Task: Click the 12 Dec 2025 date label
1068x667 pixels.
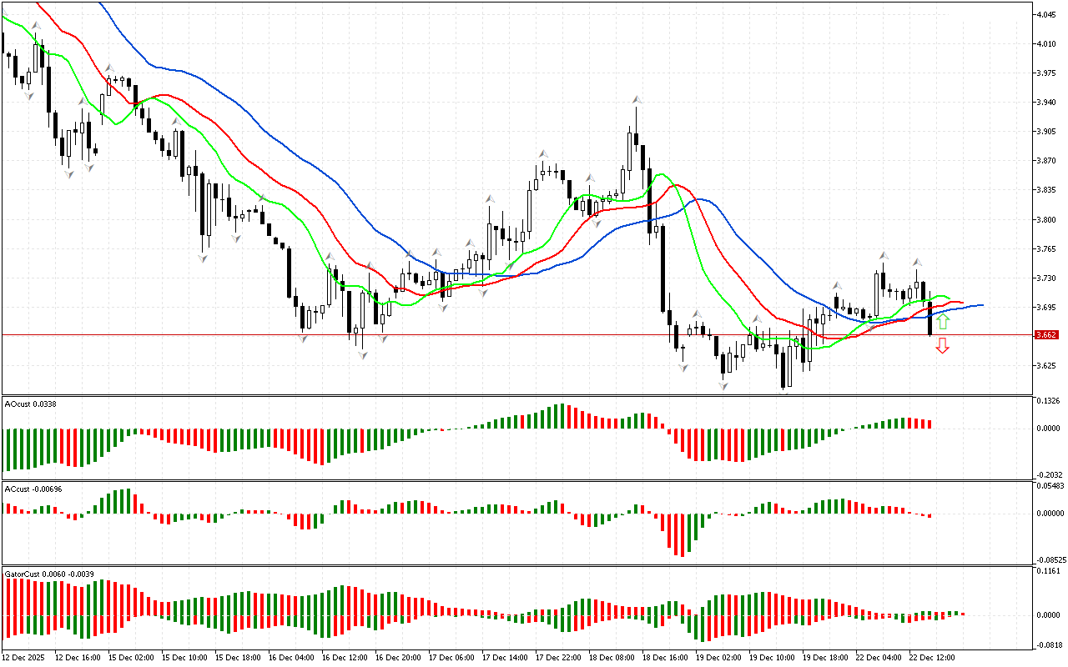Action: [x=23, y=657]
